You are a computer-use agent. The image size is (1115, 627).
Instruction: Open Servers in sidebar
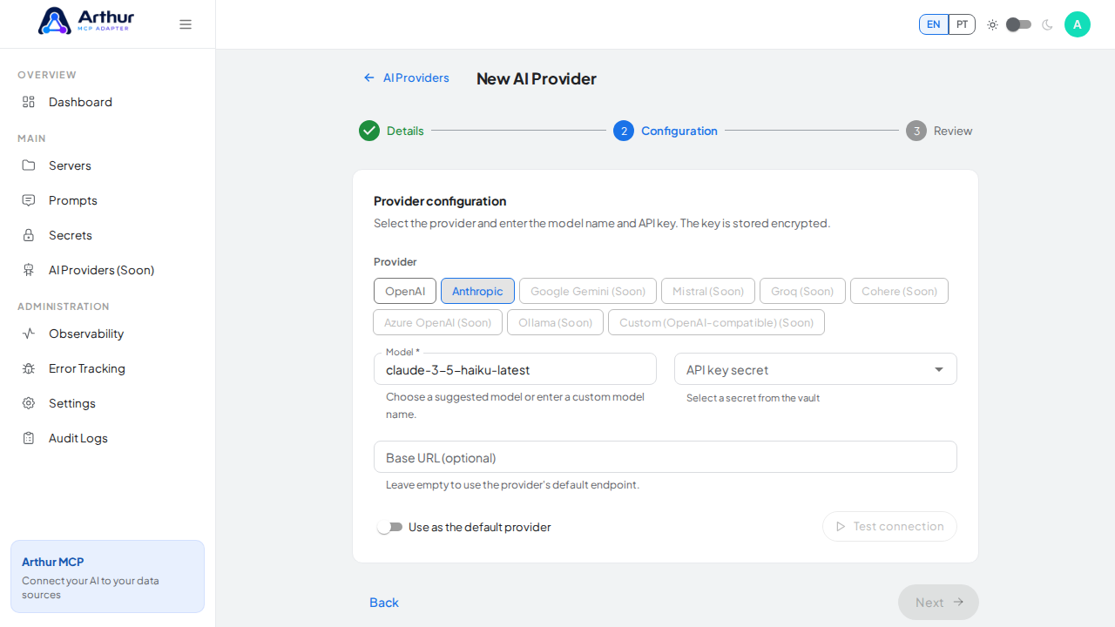click(107, 165)
